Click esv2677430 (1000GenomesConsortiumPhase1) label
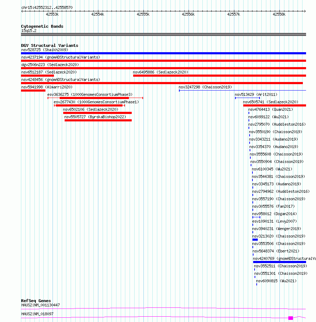316x322 pixels. tap(96, 102)
